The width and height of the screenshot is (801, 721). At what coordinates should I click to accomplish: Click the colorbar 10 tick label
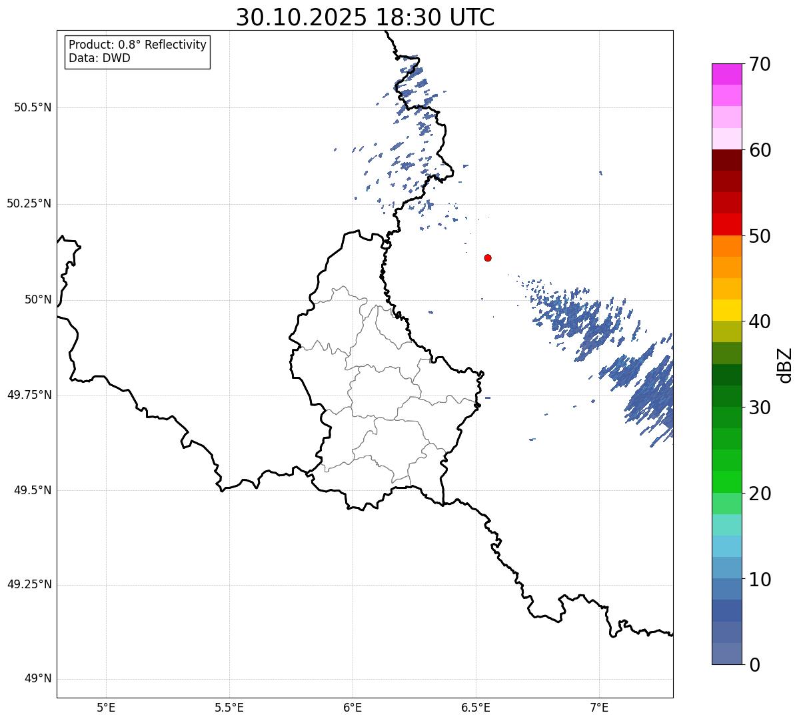tap(760, 580)
